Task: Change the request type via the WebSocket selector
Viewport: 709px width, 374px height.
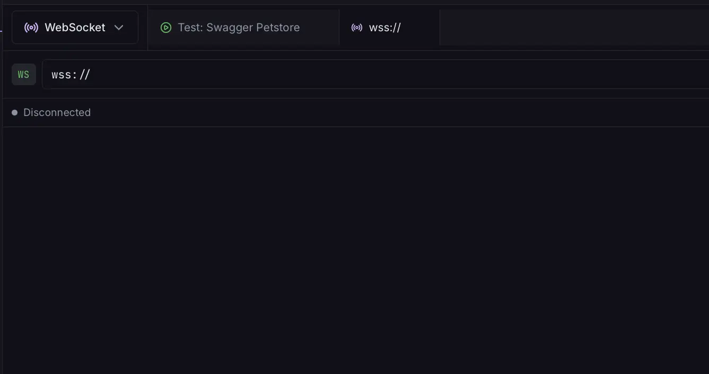Action: (x=75, y=27)
